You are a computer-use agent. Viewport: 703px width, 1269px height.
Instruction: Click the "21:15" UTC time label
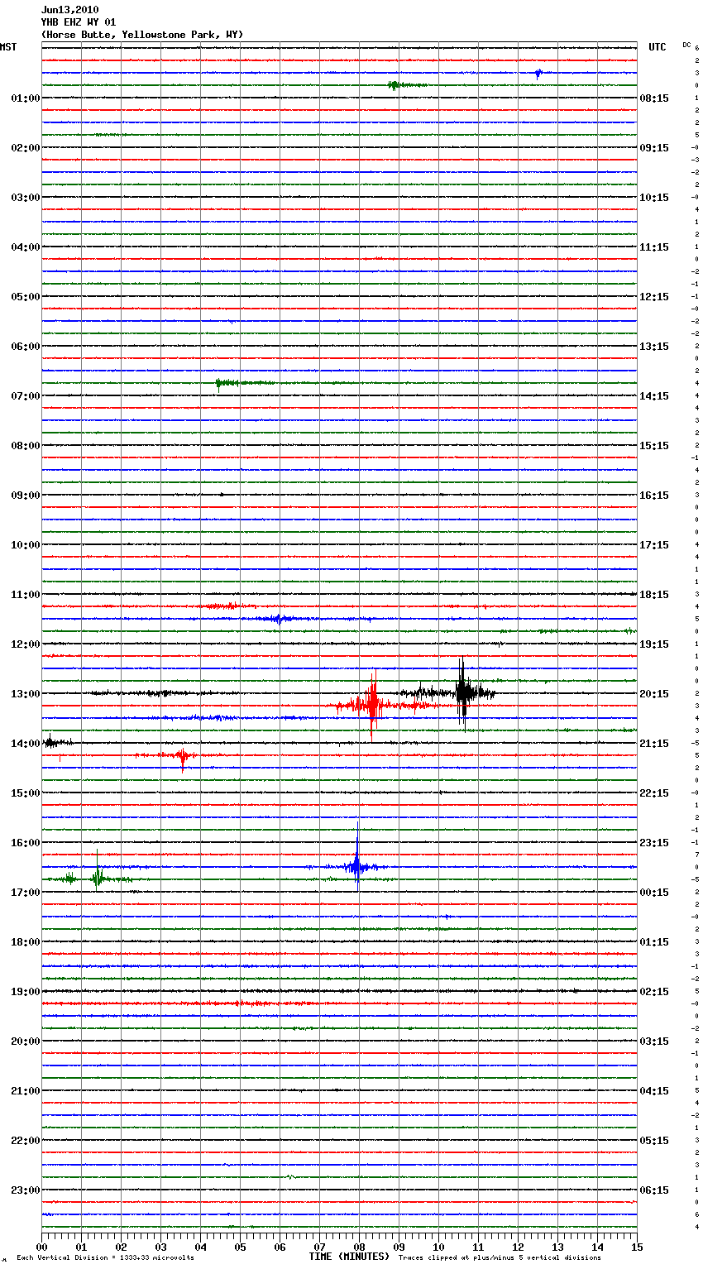(x=654, y=744)
